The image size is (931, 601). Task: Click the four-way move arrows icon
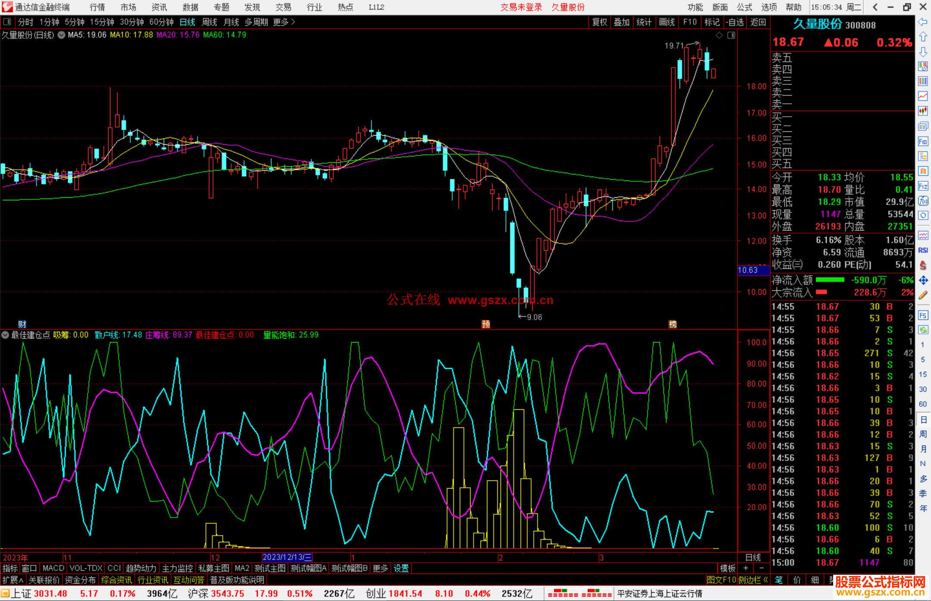923,280
